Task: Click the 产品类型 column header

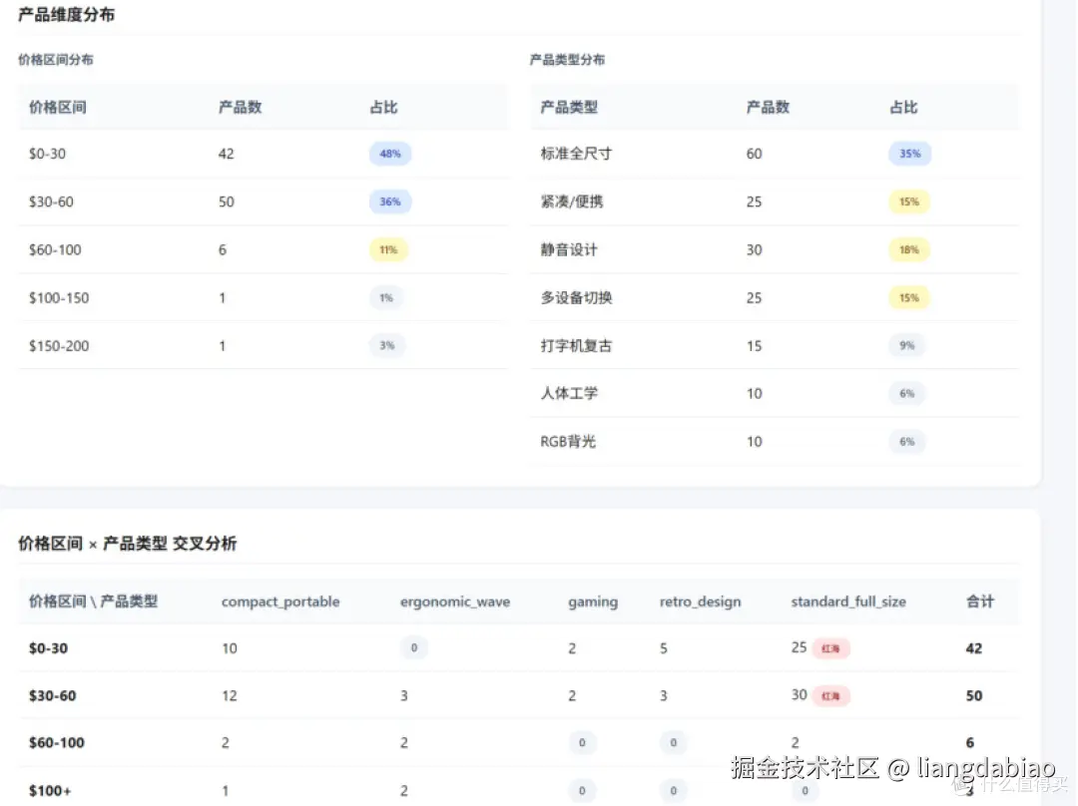Action: [x=569, y=107]
